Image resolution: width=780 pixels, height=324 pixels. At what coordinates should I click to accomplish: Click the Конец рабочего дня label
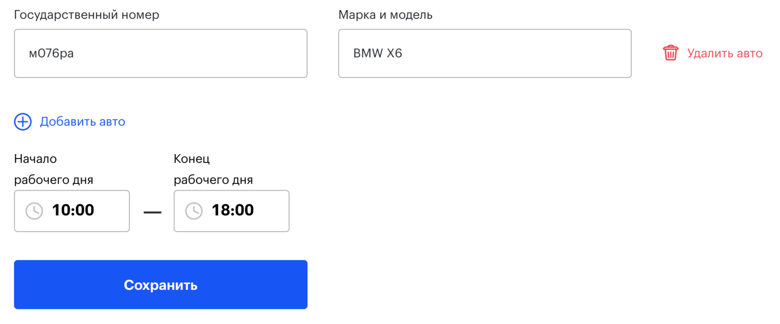point(213,169)
